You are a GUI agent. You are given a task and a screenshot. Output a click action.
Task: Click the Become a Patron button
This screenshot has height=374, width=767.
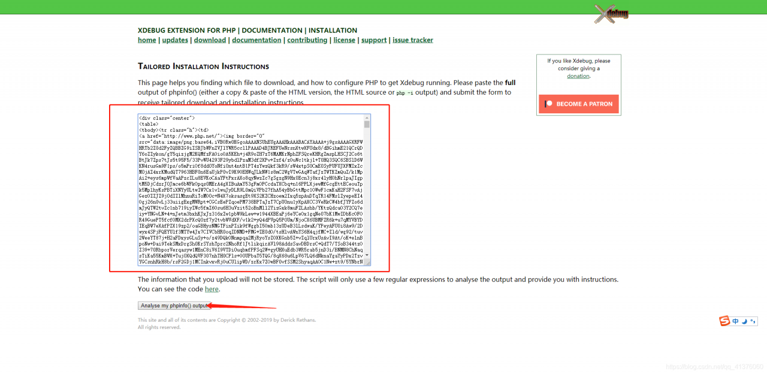(579, 104)
